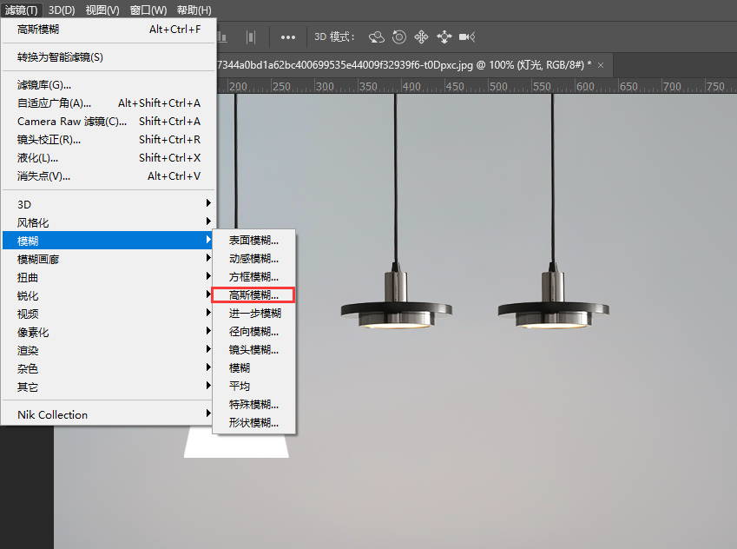737x549 pixels.
Task: Choose 转换为智能滤镜(S)
Action: (109, 57)
